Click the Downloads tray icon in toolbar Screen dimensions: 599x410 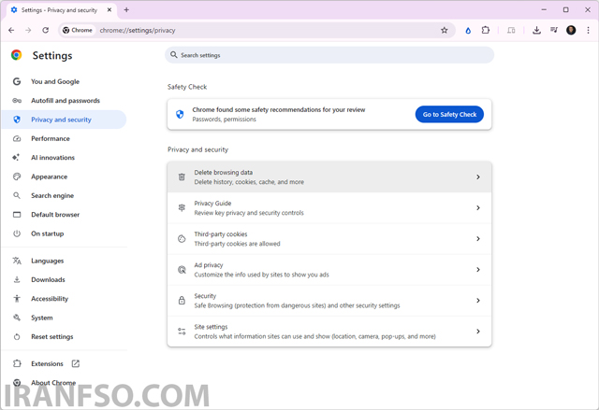tap(536, 30)
